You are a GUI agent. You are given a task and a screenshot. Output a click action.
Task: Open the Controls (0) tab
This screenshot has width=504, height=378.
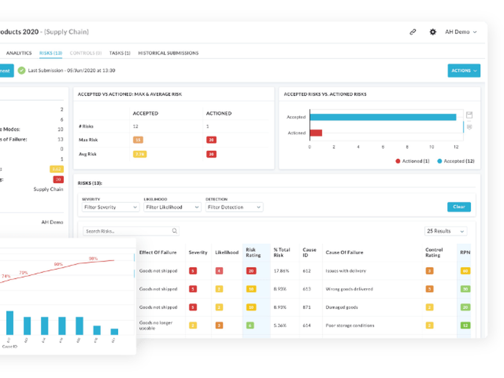pyautogui.click(x=86, y=53)
